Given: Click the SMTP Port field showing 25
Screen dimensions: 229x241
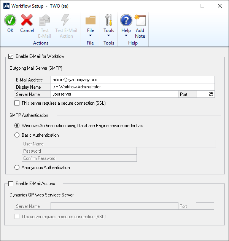Looking at the screenshot, I should coord(205,94).
